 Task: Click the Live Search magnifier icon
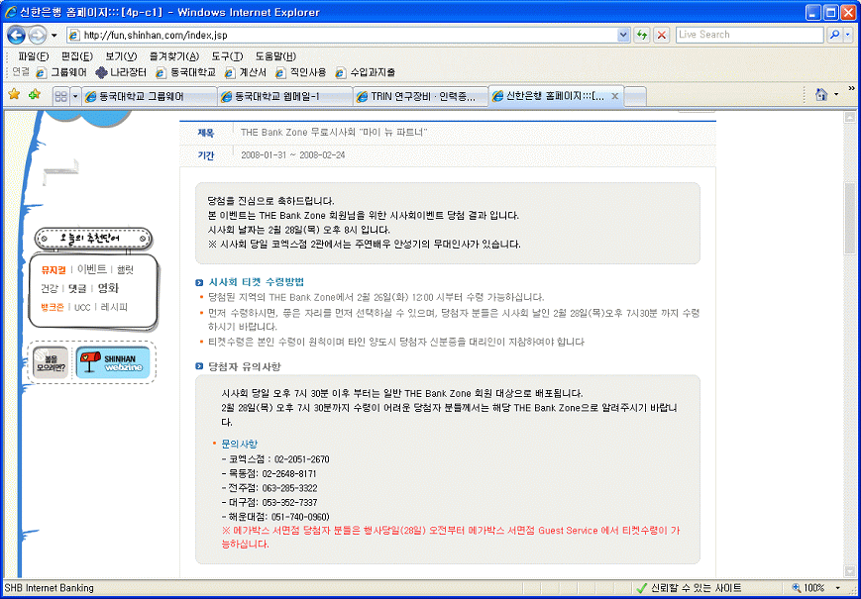point(834,35)
